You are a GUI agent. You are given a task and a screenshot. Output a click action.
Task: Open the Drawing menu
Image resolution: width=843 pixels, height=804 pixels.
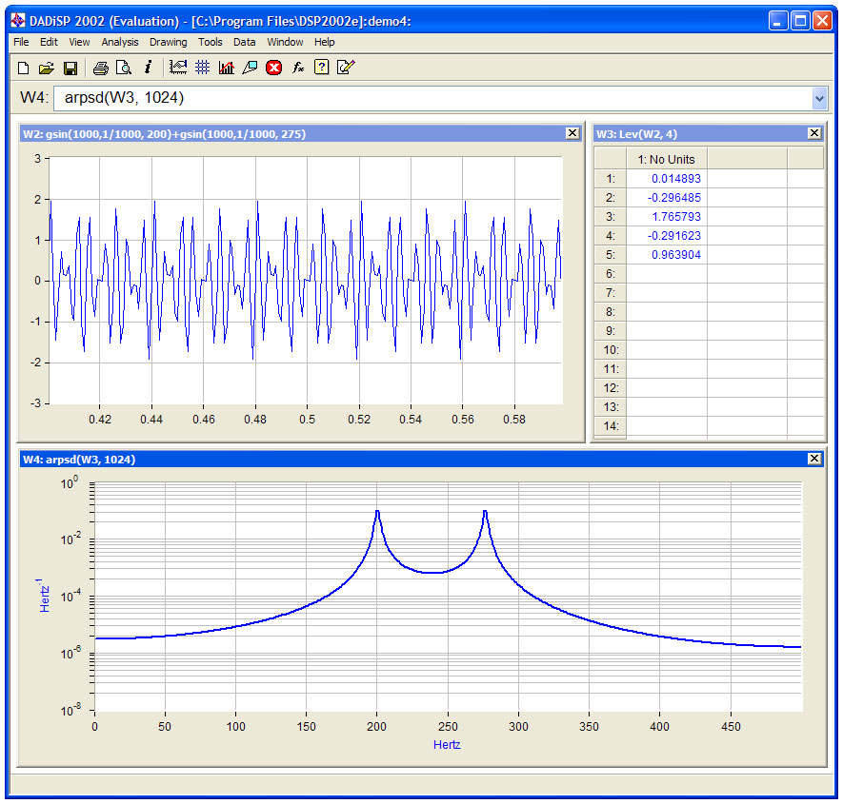point(169,42)
